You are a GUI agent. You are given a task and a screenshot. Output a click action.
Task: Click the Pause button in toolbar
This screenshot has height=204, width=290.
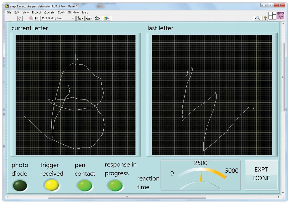36,18
